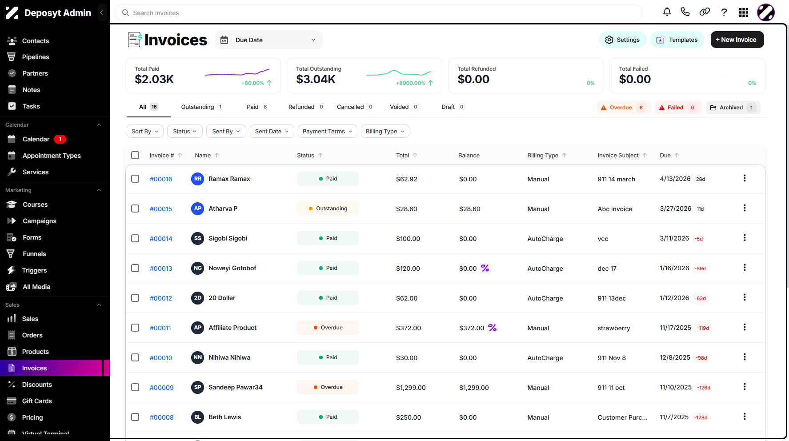The image size is (789, 441).
Task: Open the Due Date dropdown
Action: coord(269,40)
